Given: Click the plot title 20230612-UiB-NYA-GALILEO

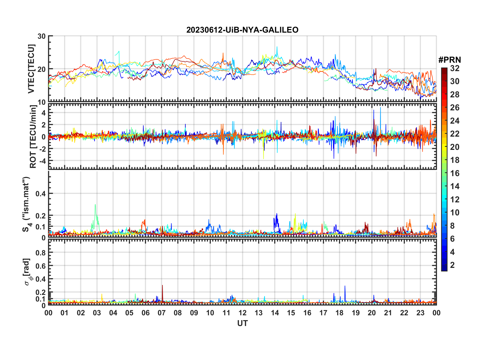Looking at the screenshot, I should point(242,30).
